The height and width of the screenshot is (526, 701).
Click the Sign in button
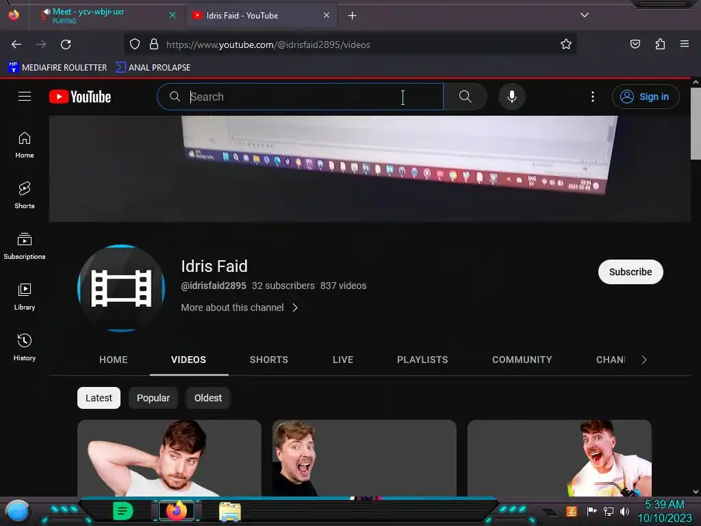pyautogui.click(x=646, y=97)
